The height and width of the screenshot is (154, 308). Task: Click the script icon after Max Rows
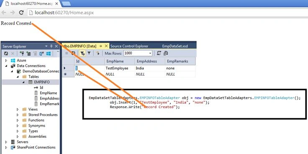tap(159, 53)
